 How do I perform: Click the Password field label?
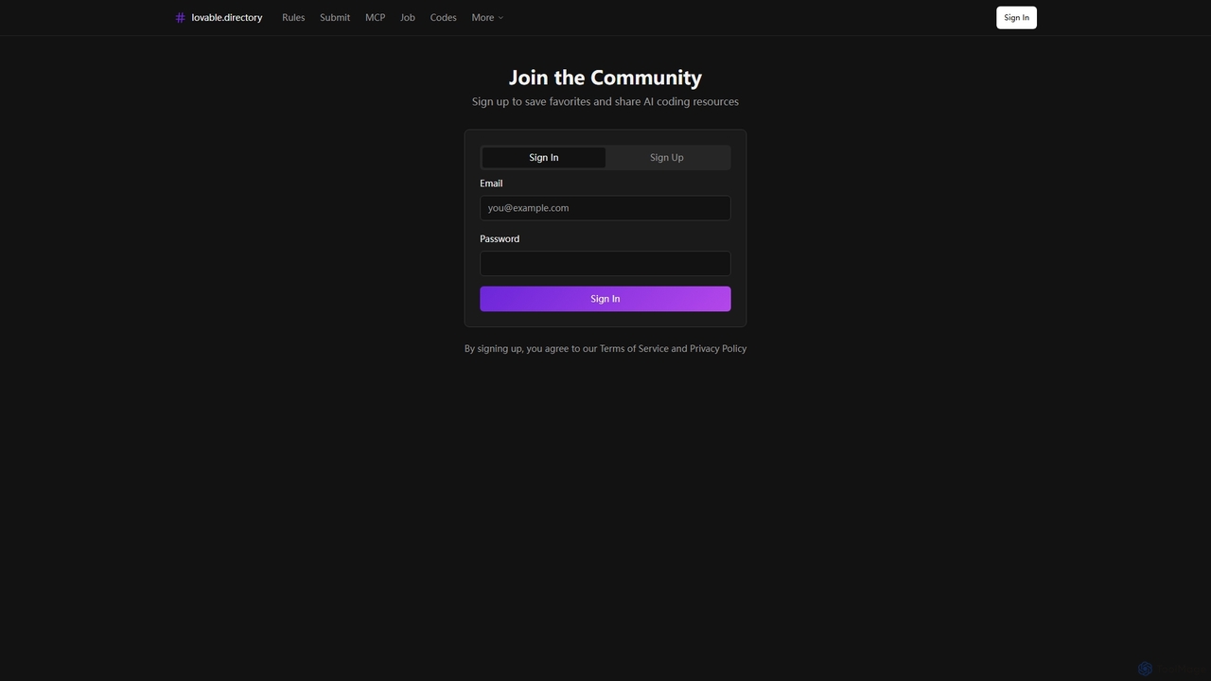click(500, 238)
